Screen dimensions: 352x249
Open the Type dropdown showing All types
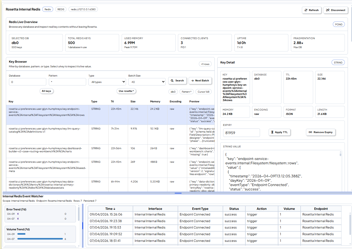[x=107, y=82]
